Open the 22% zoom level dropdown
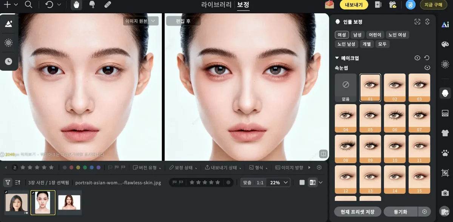Screen dimensions: 453x222 pos(278,182)
